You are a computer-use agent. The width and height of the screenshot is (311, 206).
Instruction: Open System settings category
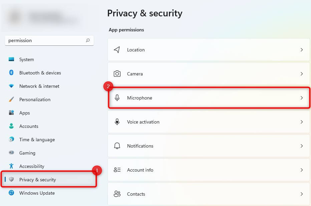tap(26, 59)
